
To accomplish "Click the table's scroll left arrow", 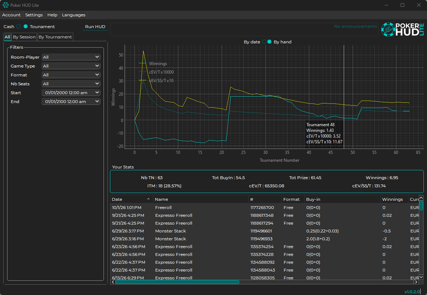I will [x=113, y=282].
